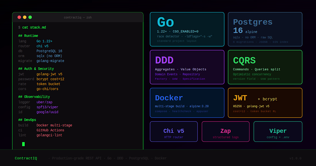The height and width of the screenshot is (166, 316).
Task: Click the v1.0.0 version label
Action: 295,158
